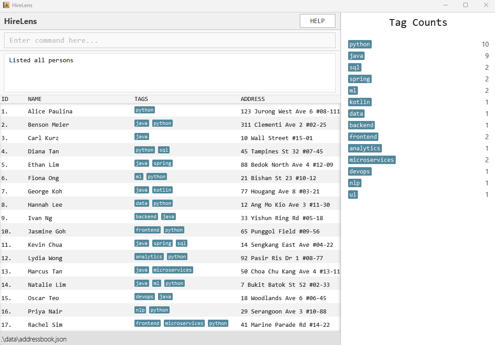This screenshot has height=345, width=495.
Task: Click the command input field
Action: click(x=170, y=40)
